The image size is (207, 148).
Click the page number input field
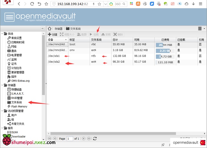pyautogui.click(x=70, y=138)
